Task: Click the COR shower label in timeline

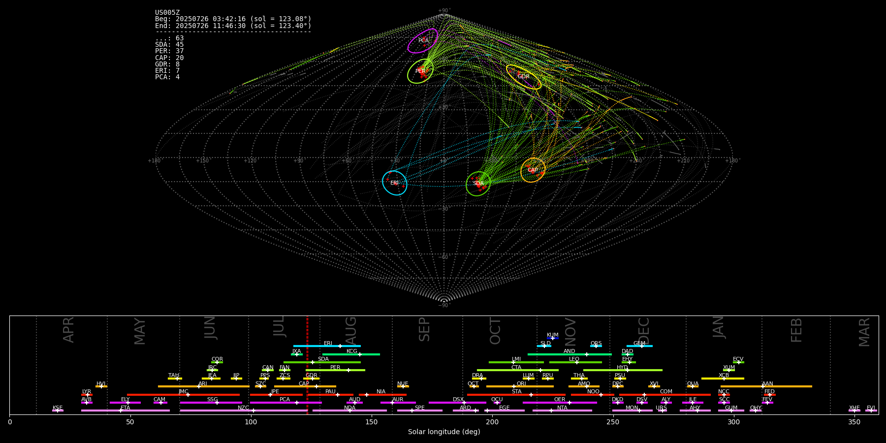Action: (x=217, y=359)
